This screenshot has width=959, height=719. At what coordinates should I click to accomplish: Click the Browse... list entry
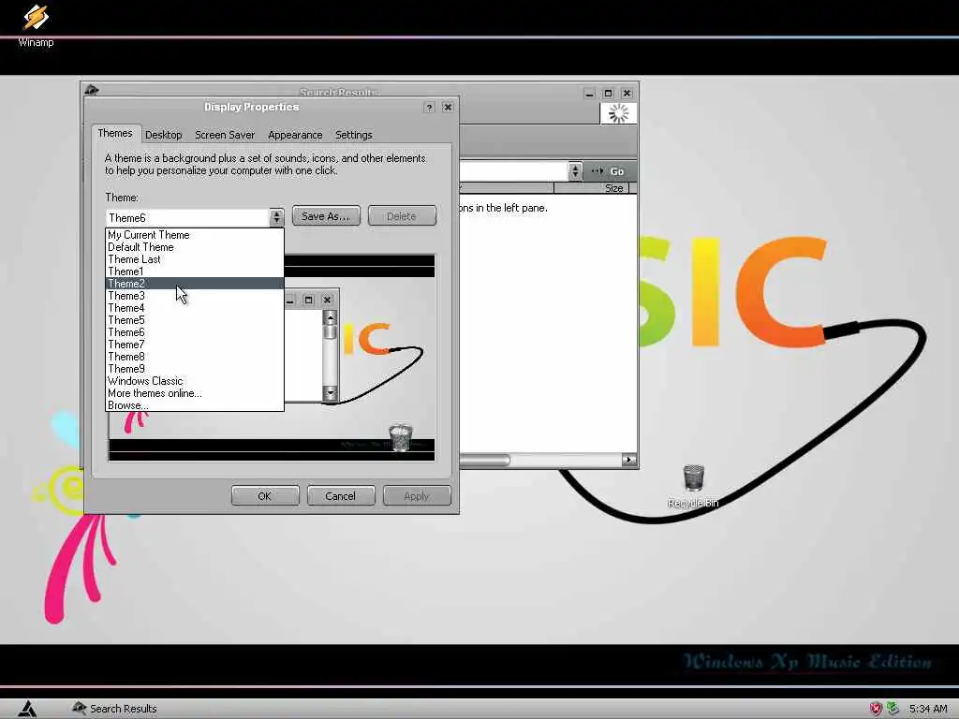pyautogui.click(x=195, y=405)
